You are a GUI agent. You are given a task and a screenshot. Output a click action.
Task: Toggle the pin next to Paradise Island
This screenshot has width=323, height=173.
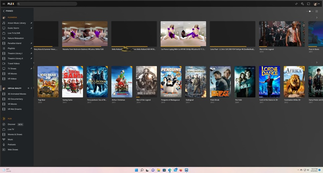31,43
